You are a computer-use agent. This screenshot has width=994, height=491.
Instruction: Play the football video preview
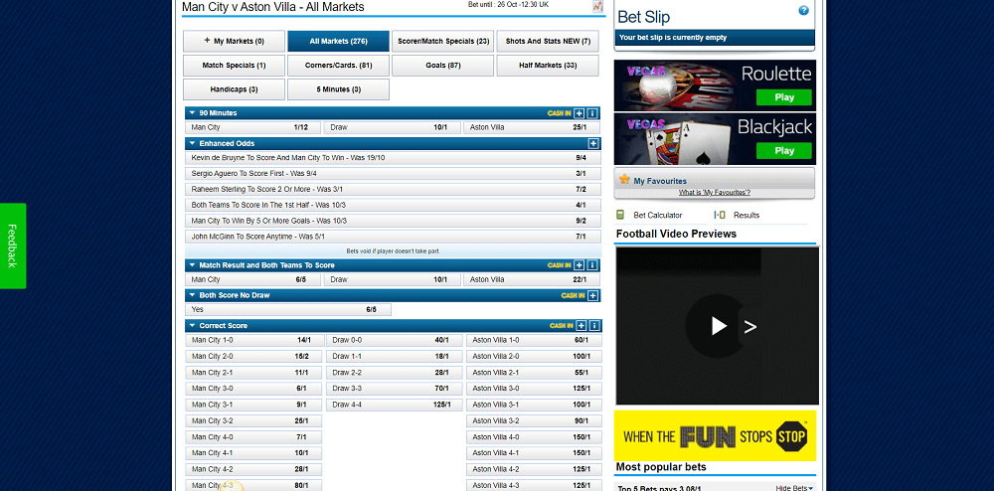(x=717, y=326)
